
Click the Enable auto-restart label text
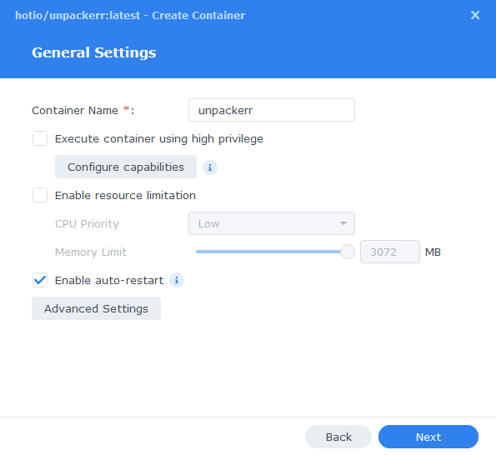pos(109,281)
